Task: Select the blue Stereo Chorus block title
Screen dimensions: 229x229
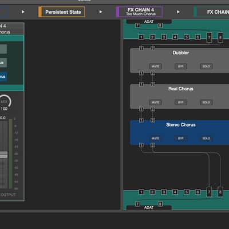Action: pos(181,125)
